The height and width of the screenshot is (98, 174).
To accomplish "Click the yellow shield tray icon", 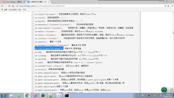I will pos(155,96).
